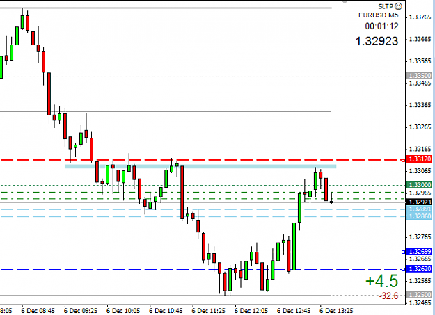Click the 1.32465 price scale value
Image resolution: width=435 pixels, height=315 pixels.
click(x=420, y=302)
